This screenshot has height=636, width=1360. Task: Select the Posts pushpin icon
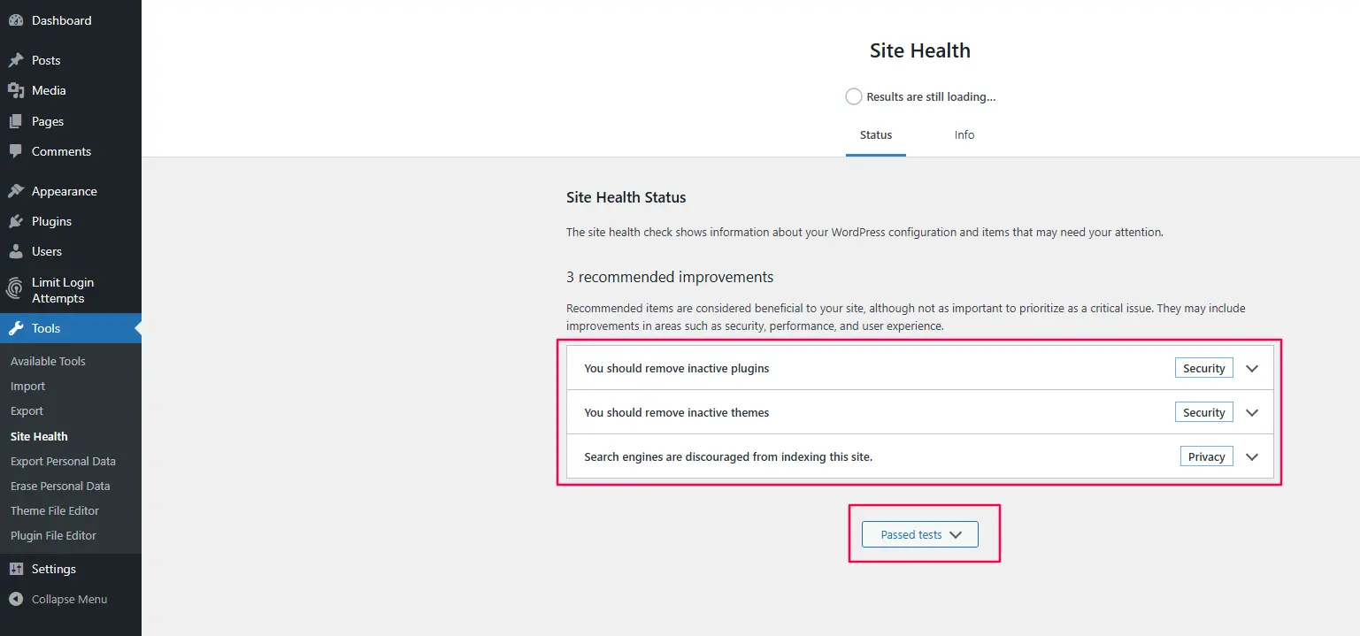(x=16, y=59)
